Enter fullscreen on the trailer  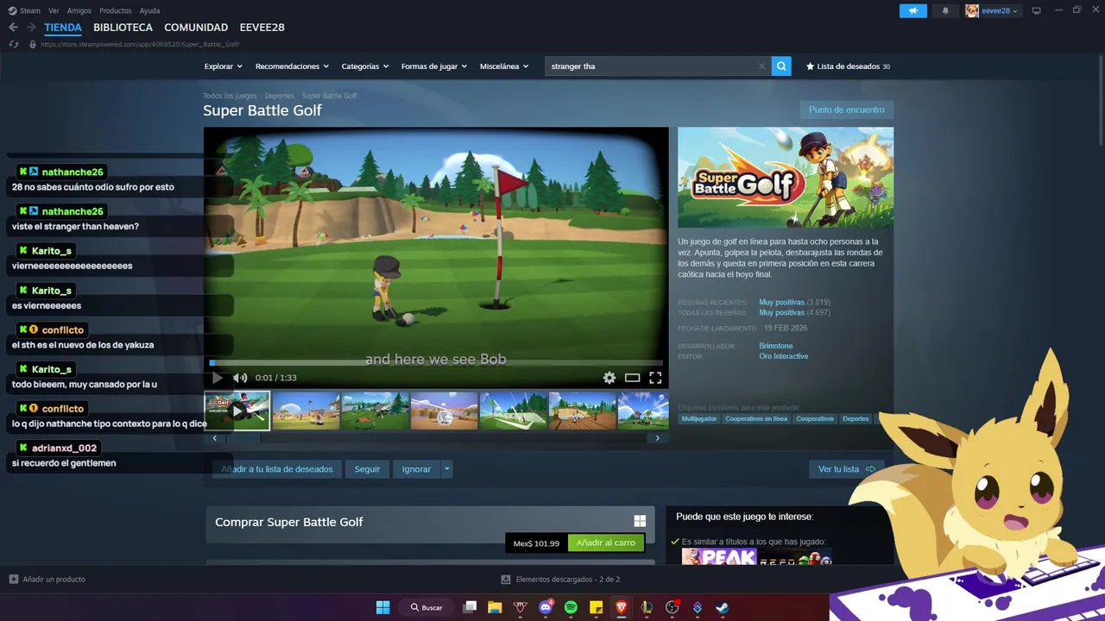pos(655,378)
